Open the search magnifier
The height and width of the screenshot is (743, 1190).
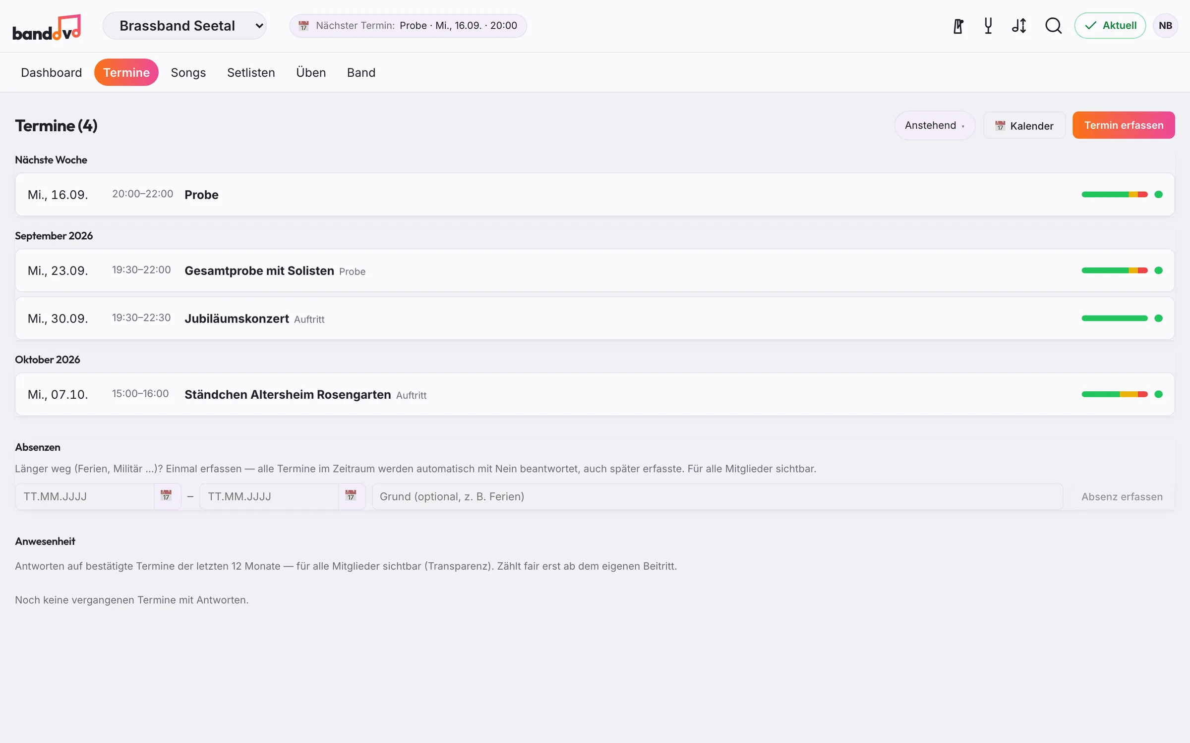[1053, 26]
